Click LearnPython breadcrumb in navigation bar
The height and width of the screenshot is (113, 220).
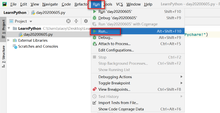[x=15, y=13]
